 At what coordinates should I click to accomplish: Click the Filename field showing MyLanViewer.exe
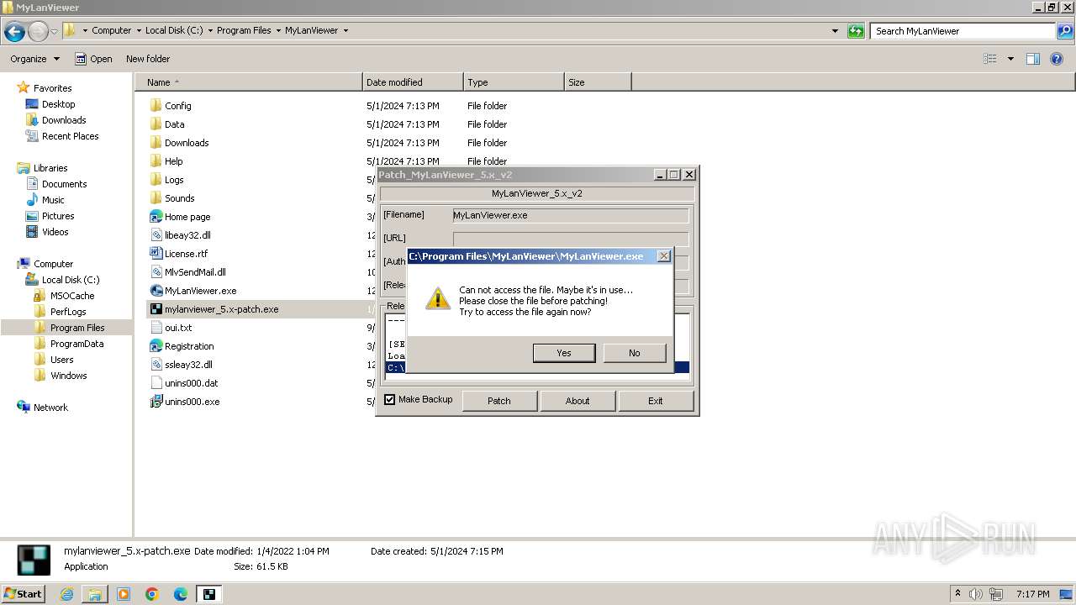(570, 215)
